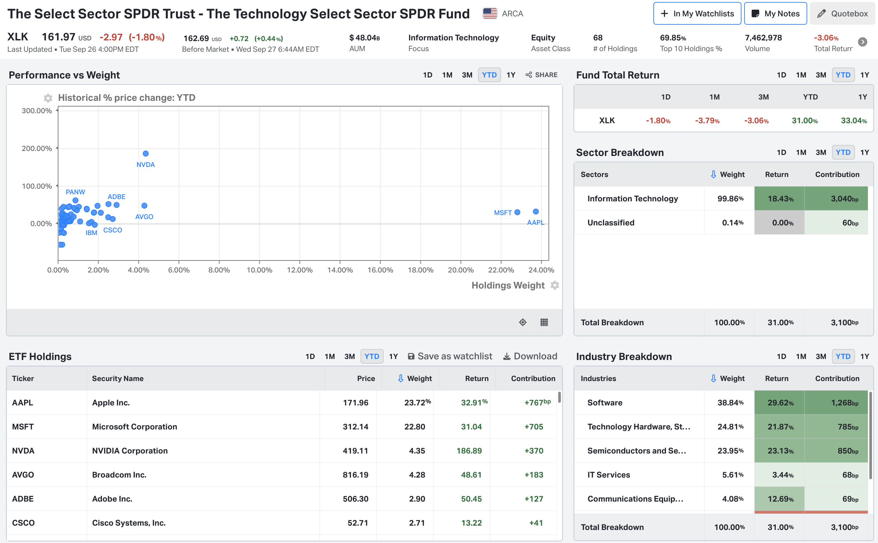Click the MSFT data point on chart
Viewport: 878px width, 543px height.
517,212
